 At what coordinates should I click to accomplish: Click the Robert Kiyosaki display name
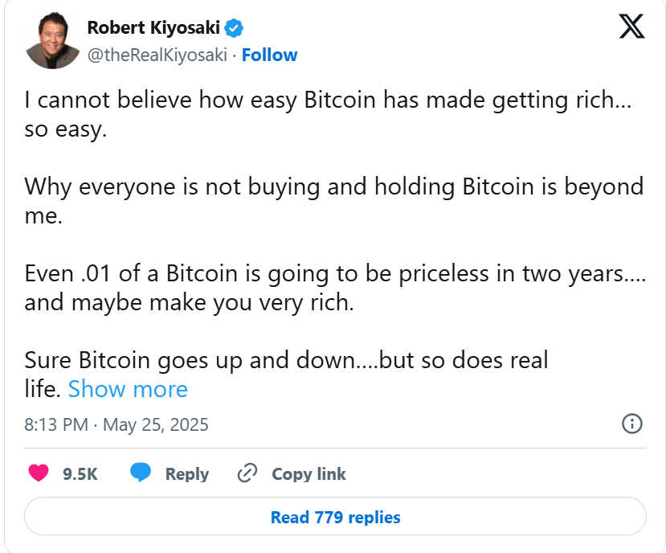click(153, 28)
